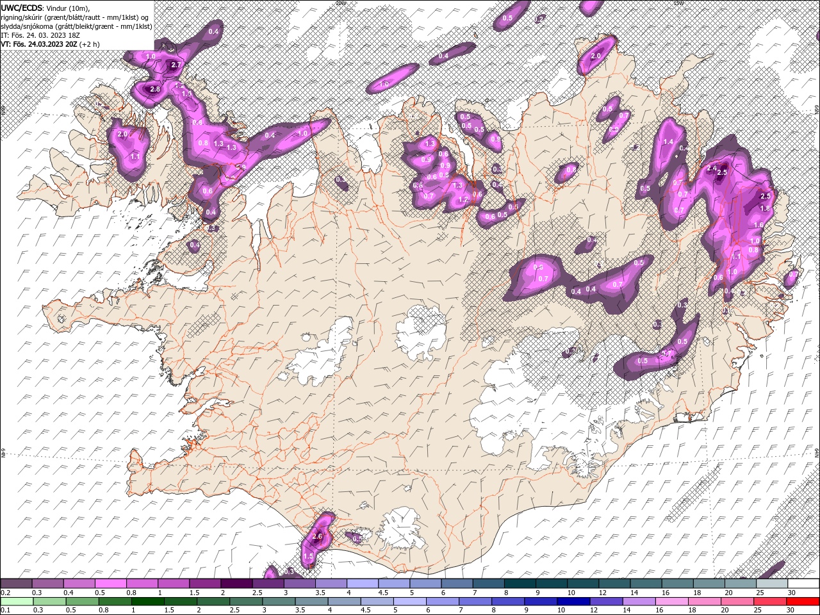Select the darkest purple swatch at 2 mm
820x615 pixels.
[236, 584]
